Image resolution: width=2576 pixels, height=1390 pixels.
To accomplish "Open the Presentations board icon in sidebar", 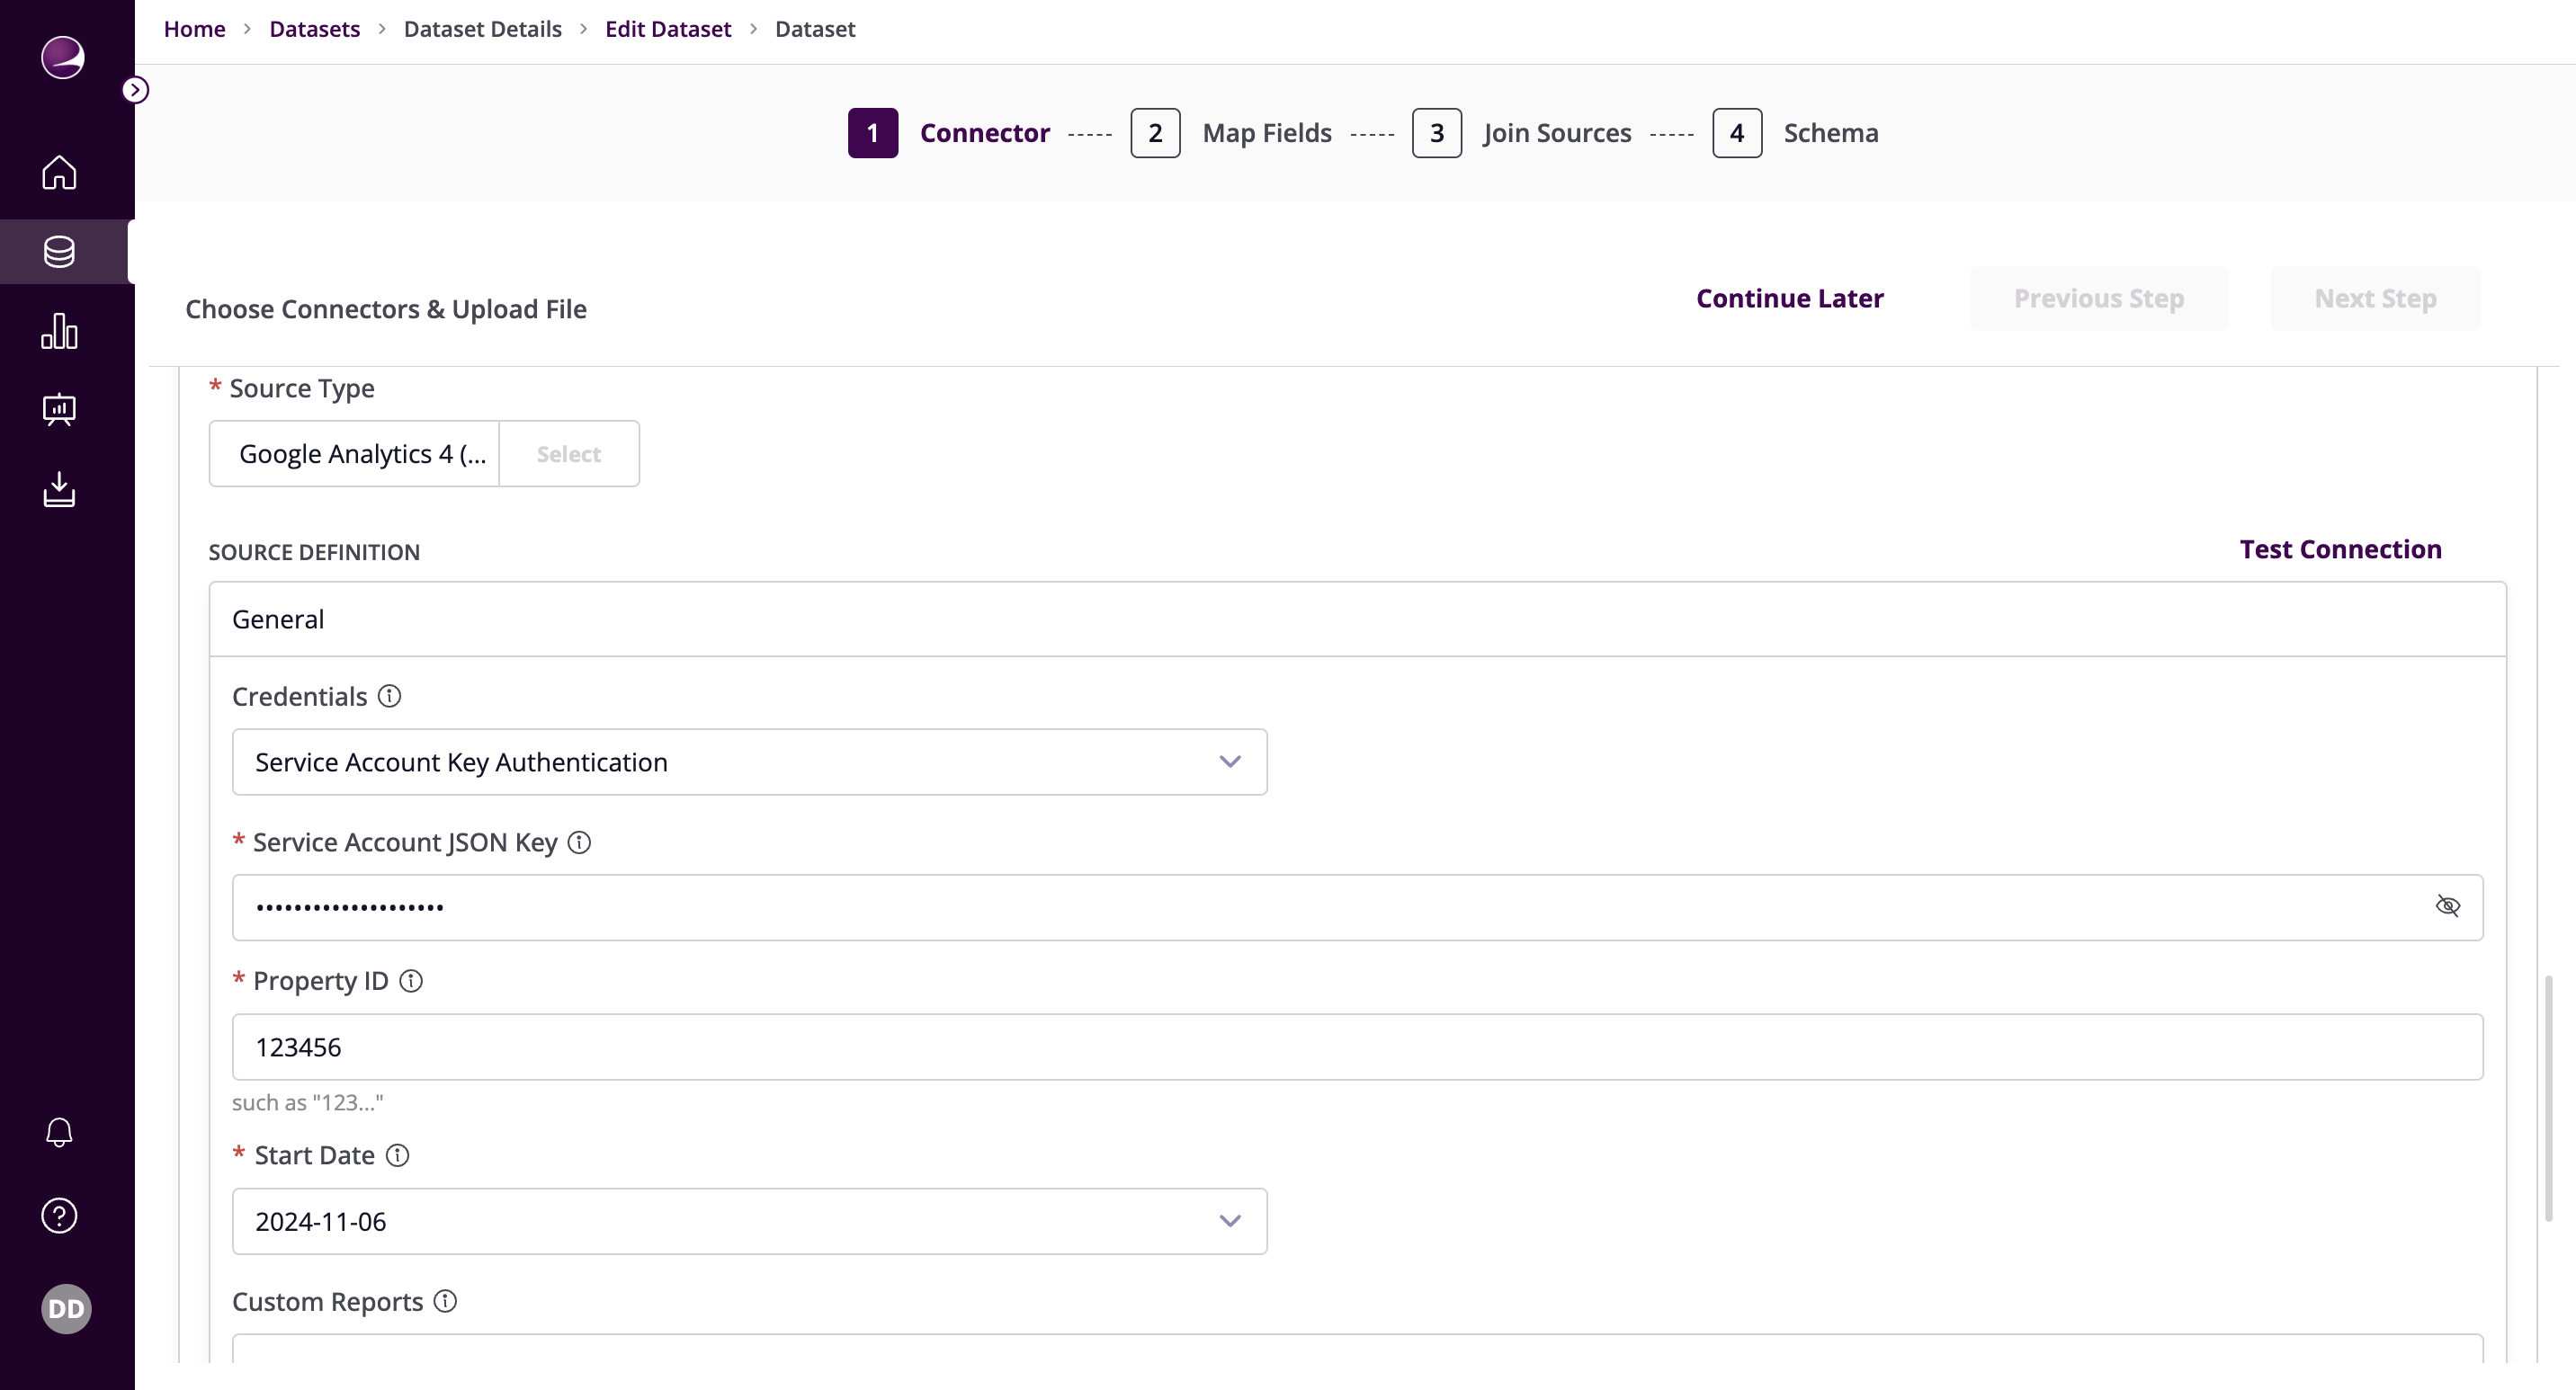I will tap(59, 410).
